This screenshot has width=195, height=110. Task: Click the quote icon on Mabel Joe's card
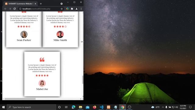(42, 60)
